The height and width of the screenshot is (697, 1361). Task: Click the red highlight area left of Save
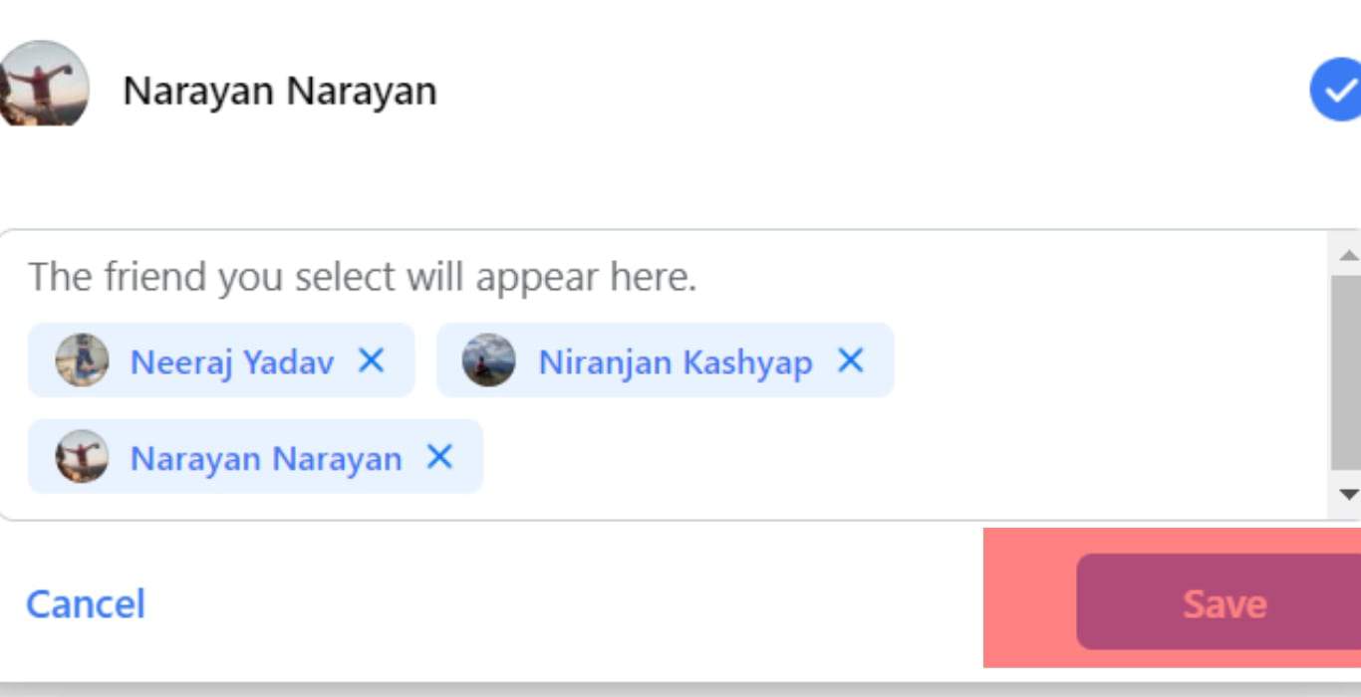1030,597
